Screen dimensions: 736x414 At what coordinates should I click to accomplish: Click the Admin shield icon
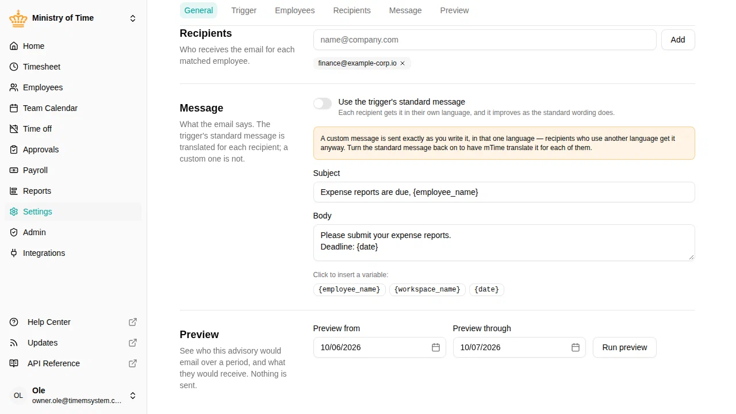(14, 232)
